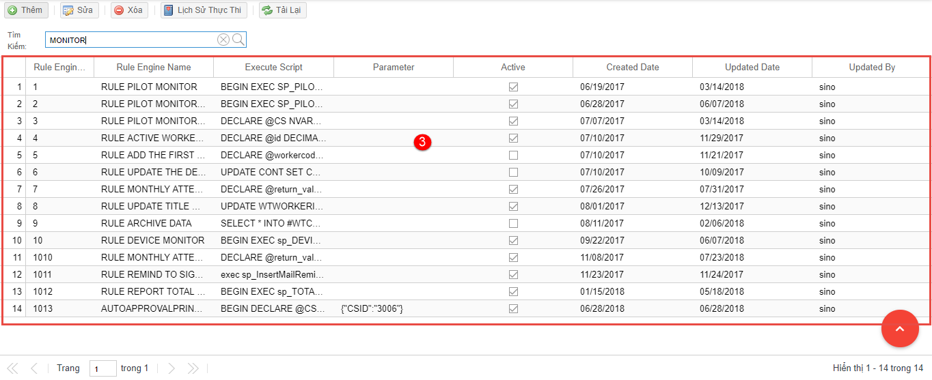Click the Updated By column header
932x380 pixels.
(871, 67)
